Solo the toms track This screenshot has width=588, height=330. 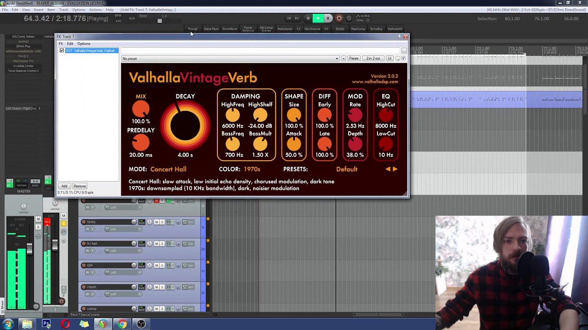pos(162,222)
